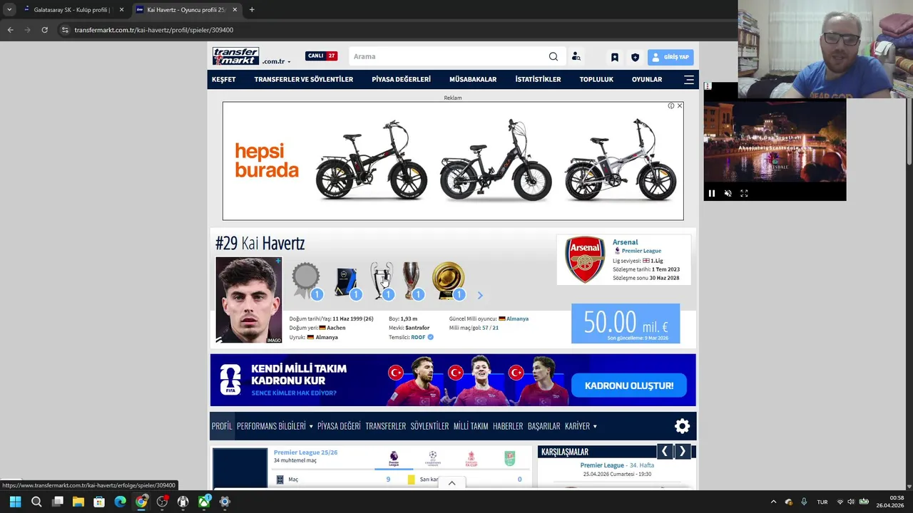Click Kai Havertz profile photo

[249, 300]
